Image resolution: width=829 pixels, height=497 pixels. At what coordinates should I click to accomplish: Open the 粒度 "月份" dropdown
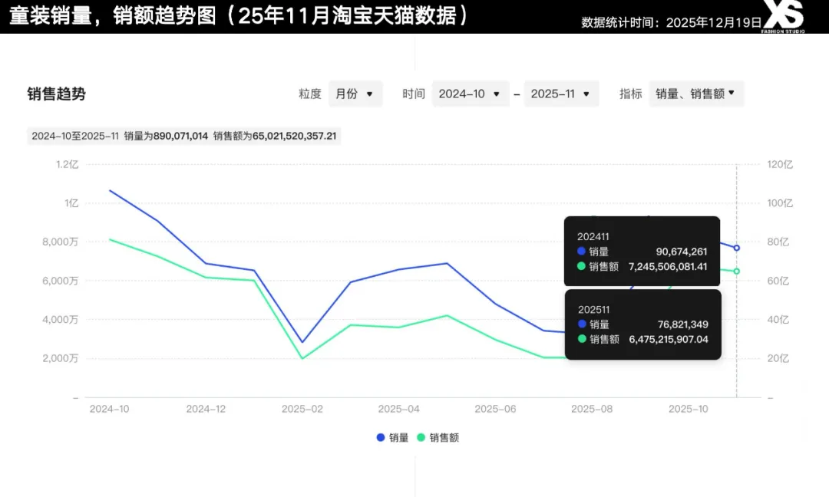point(355,94)
